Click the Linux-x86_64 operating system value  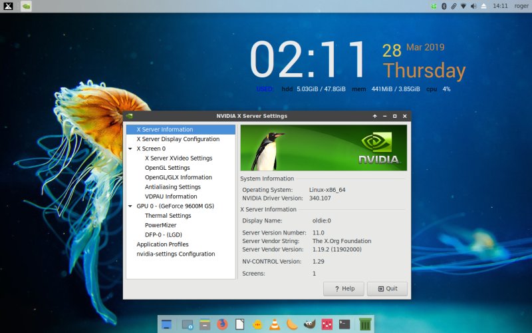point(327,190)
